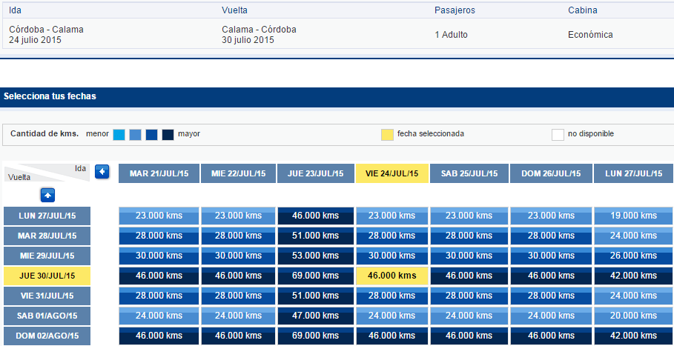Choose the LUN 27/JUL/15 departure column header

point(634,173)
